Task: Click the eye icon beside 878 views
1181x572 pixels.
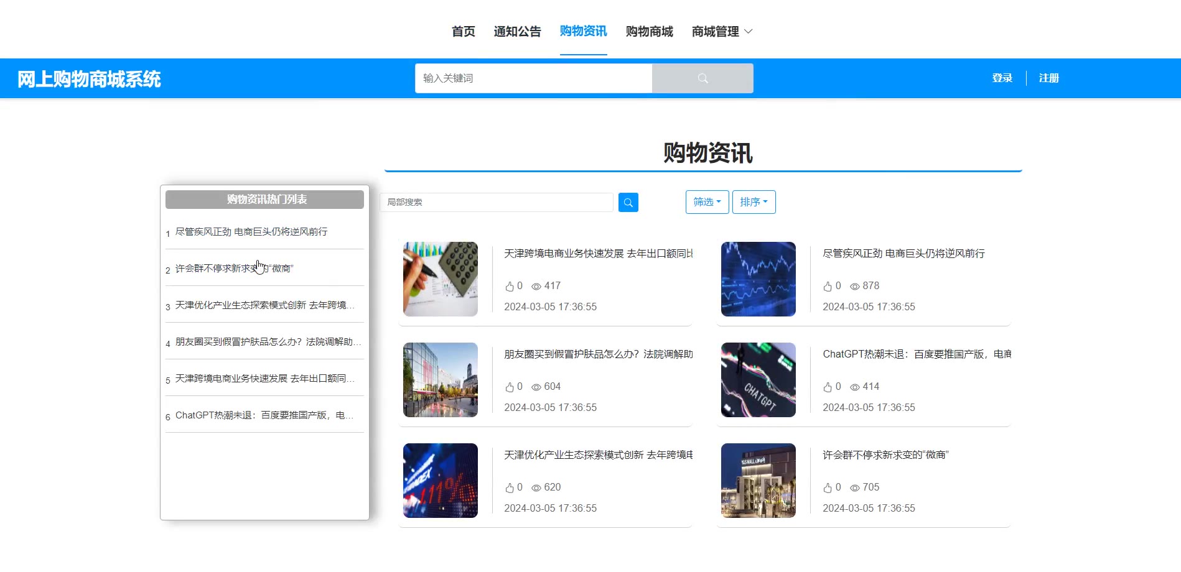Action: coord(855,287)
